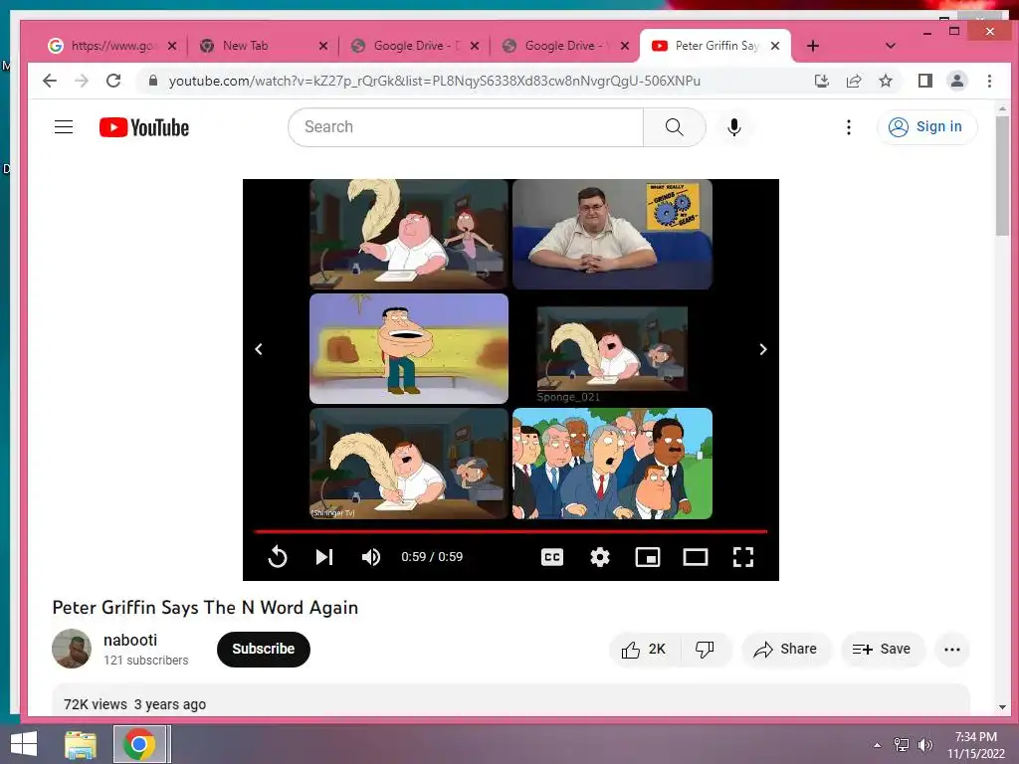
Task: Open YouTube settings three-dot menu
Action: coord(848,127)
